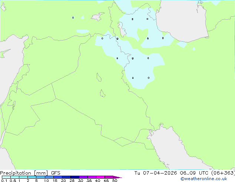Image resolution: width=235 pixels, height=182 pixels.
Task: Click the 'Precipitation [mm]' title text
Action: click(24, 173)
